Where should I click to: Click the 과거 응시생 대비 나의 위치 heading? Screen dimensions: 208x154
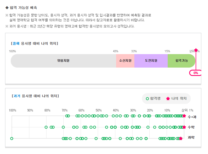pos(35,96)
